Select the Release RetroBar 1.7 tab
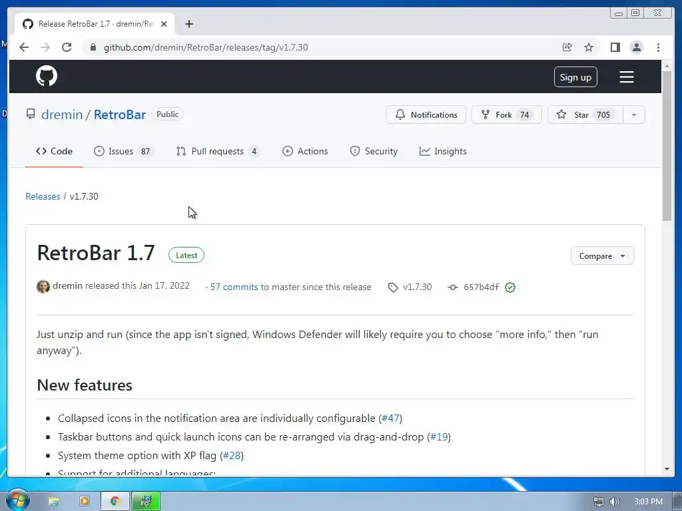682x511 pixels. (x=95, y=24)
